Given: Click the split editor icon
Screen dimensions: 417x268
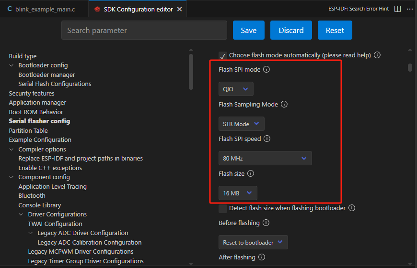Looking at the screenshot, I should 397,9.
